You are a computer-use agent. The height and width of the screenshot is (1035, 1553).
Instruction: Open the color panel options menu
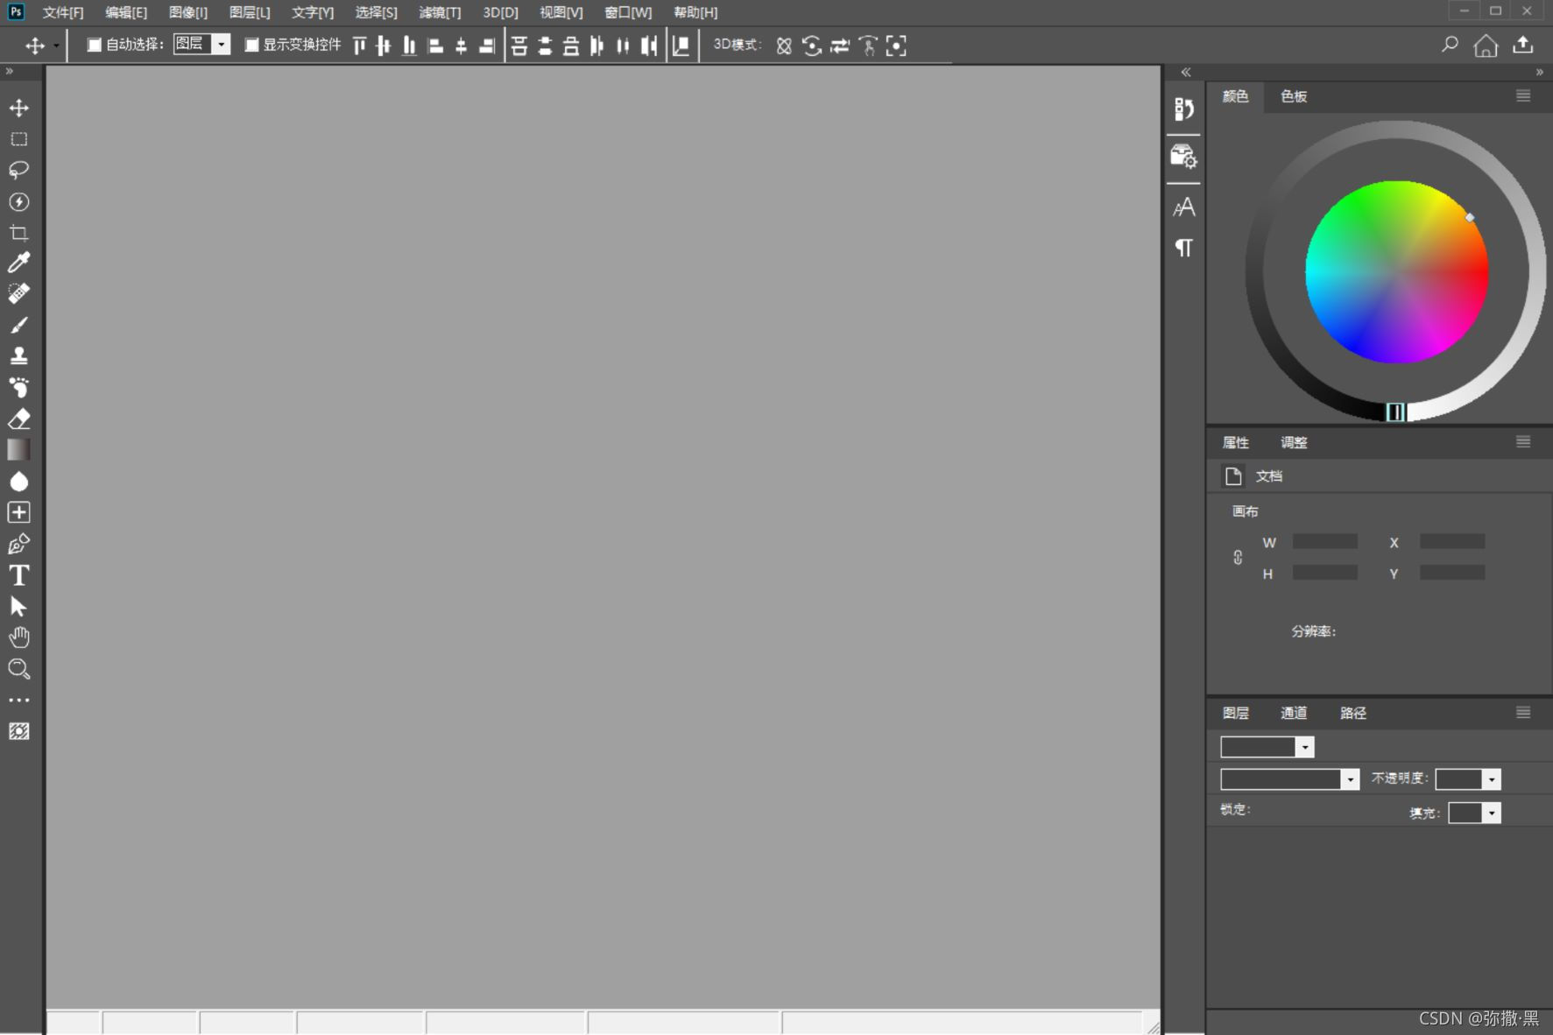click(x=1523, y=96)
